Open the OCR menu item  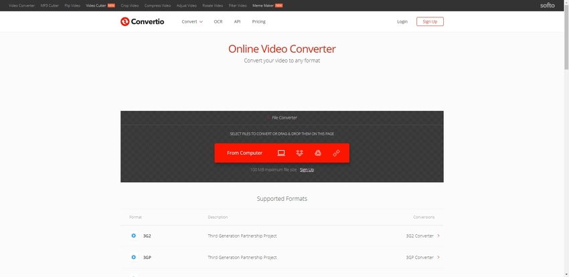(218, 21)
